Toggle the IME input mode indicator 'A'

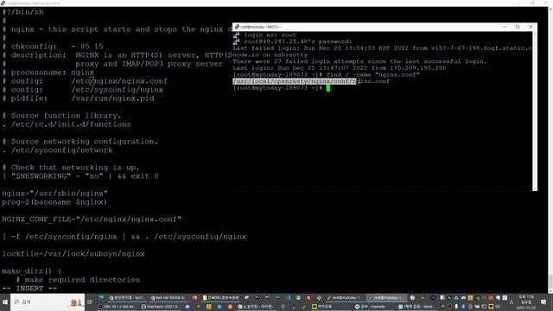coord(512,302)
